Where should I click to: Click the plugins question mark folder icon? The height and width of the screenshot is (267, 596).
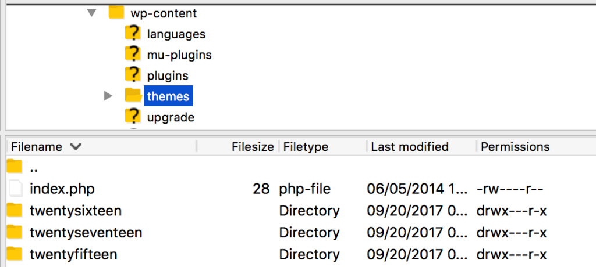[133, 75]
